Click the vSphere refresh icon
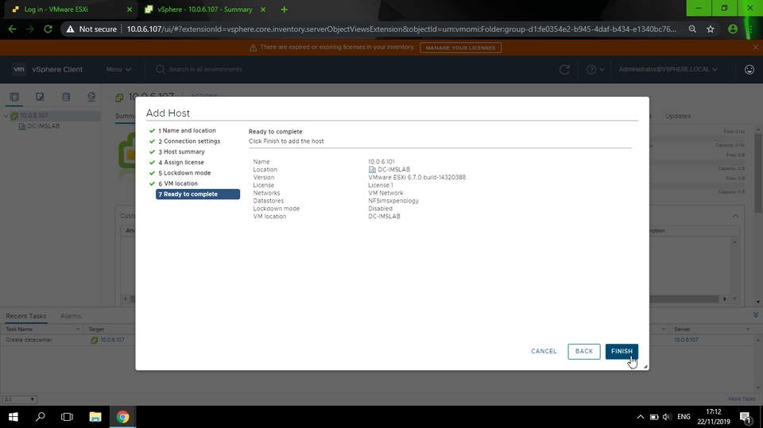Viewport: 763px width, 428px height. pos(564,70)
